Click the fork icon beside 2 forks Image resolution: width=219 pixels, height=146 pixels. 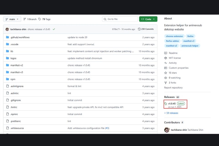[x=166, y=83]
